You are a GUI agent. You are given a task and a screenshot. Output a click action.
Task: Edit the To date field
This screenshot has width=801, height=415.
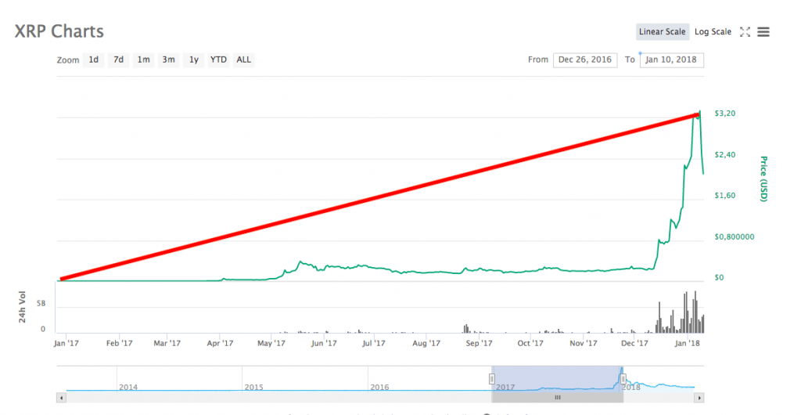pyautogui.click(x=671, y=60)
